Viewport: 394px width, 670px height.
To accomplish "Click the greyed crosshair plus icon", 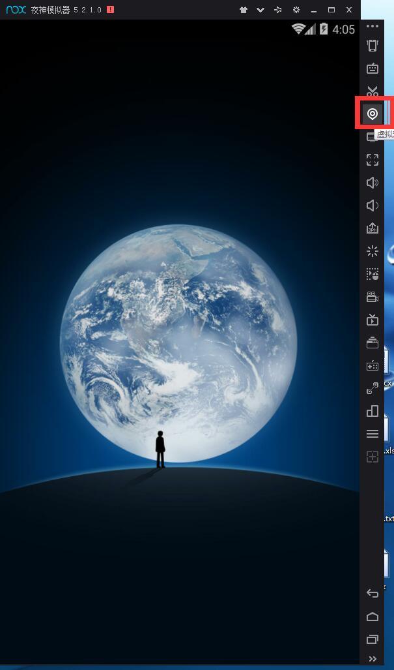I will 373,457.
